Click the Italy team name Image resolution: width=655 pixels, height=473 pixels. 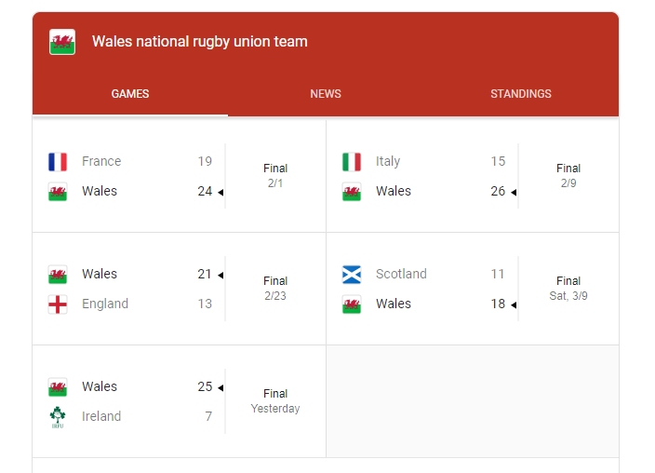(388, 161)
